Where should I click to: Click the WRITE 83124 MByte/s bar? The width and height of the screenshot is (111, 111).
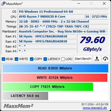pyautogui.click(x=55, y=78)
